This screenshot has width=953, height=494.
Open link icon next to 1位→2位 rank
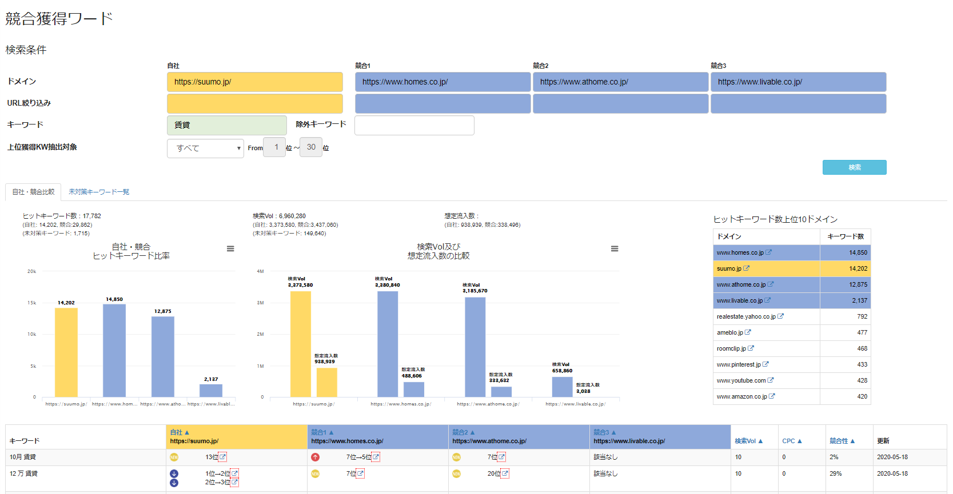(x=234, y=473)
